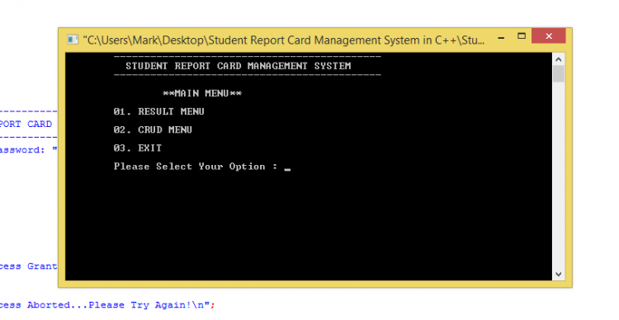
Task: Click the vertical scrollbar thumb
Action: click(558, 73)
